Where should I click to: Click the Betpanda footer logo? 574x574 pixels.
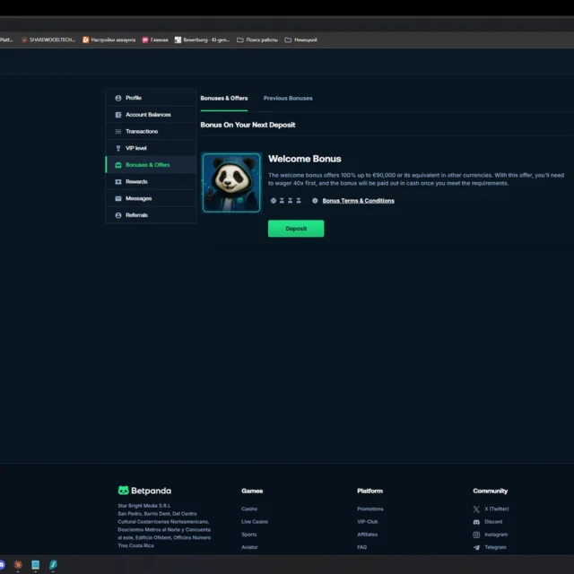click(x=144, y=491)
